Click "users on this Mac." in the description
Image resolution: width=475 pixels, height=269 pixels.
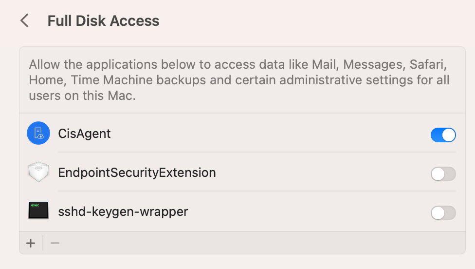(82, 96)
